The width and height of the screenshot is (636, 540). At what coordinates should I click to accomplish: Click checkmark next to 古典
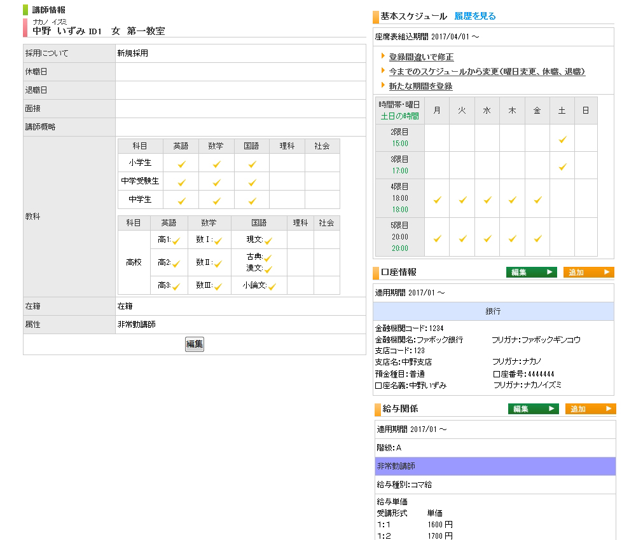click(268, 258)
